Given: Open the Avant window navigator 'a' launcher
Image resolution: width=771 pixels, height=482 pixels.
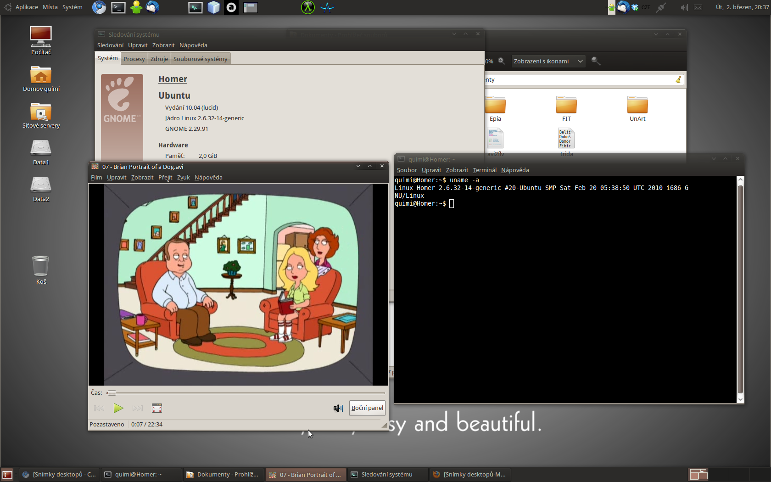Looking at the screenshot, I should tap(231, 7).
